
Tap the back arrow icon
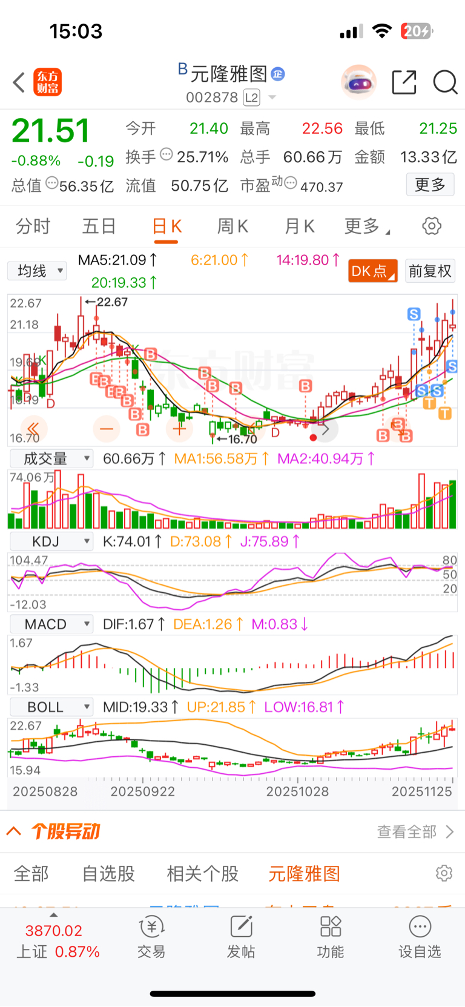[x=19, y=82]
